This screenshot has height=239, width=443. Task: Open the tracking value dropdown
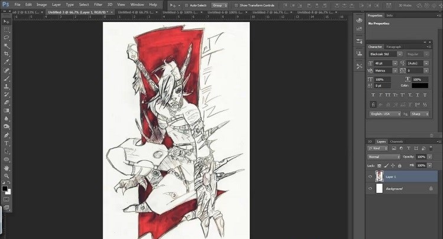pyautogui.click(x=426, y=71)
